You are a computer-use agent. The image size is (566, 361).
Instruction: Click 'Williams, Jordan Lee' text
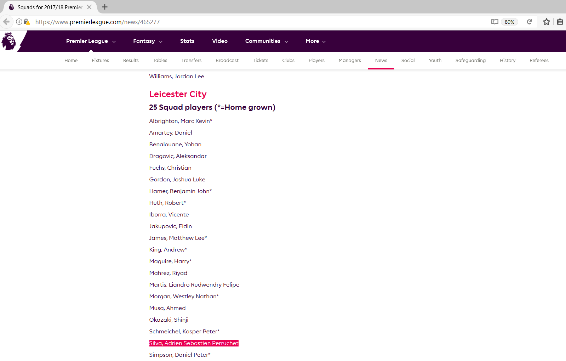[177, 77]
